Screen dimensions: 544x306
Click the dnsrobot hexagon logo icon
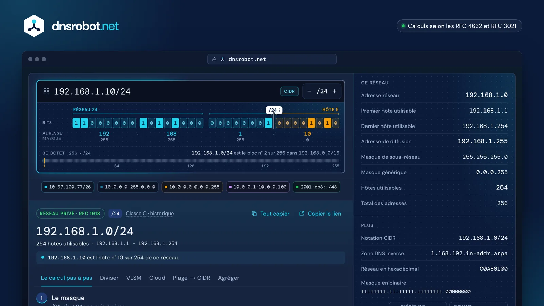click(x=34, y=26)
